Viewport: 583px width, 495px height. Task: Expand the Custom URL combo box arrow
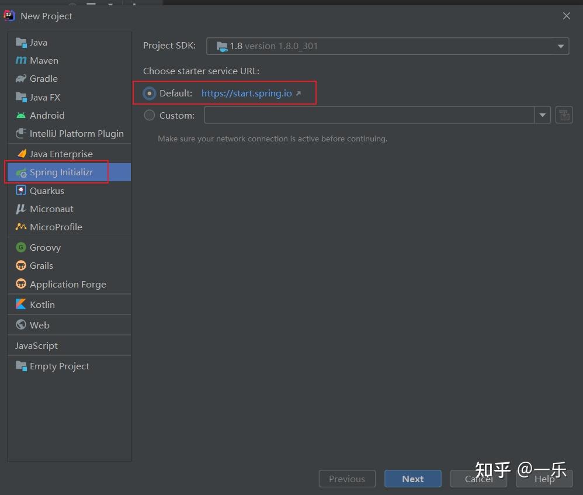[542, 115]
